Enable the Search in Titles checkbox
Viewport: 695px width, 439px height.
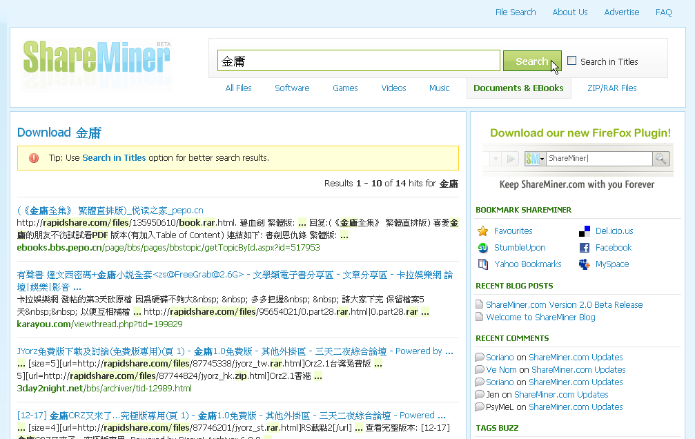(571, 61)
